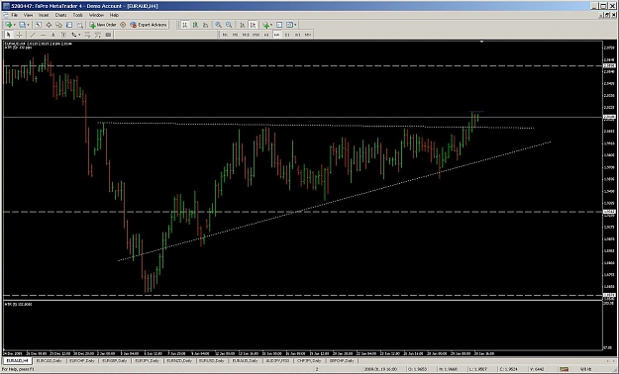Select the Horizontal Line drawing tool

[43, 35]
